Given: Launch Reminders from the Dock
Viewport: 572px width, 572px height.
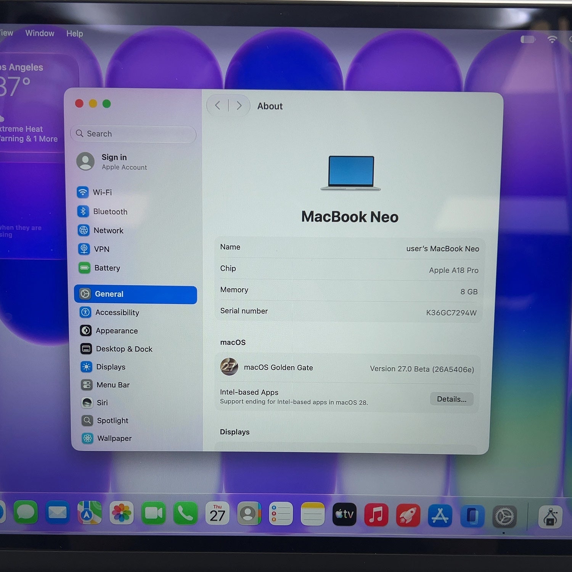Looking at the screenshot, I should [281, 514].
